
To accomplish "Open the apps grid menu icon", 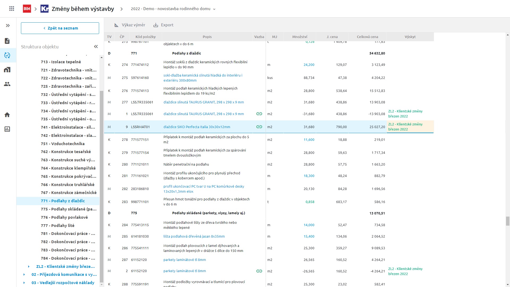I will (11, 9).
